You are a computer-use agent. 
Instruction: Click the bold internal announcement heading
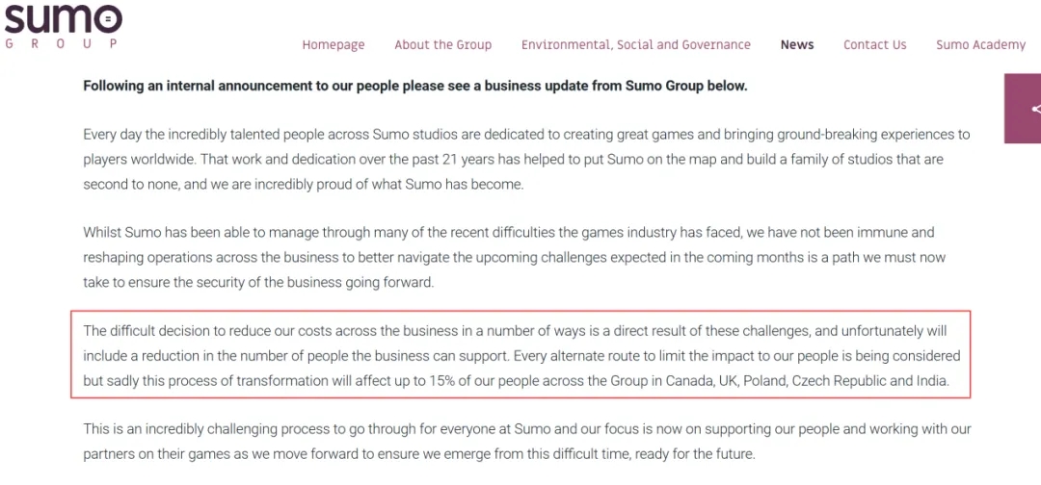(x=414, y=86)
